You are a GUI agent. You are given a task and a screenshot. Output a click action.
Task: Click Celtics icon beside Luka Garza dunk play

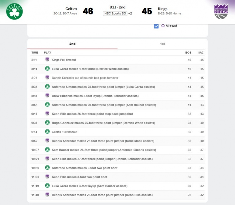point(47,69)
